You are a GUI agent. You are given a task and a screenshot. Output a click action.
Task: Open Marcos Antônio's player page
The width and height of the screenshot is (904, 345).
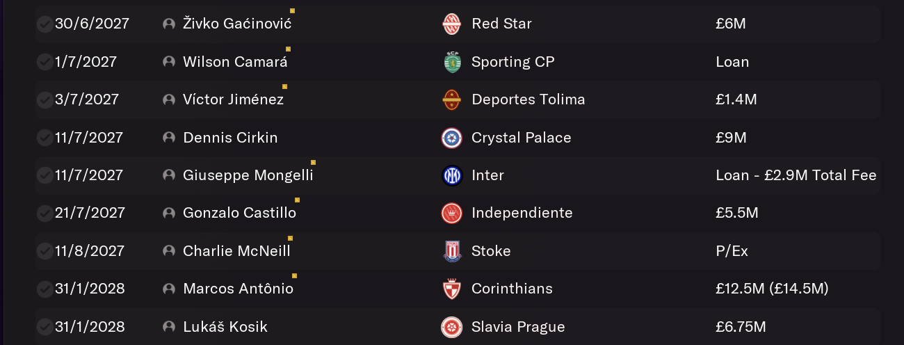(x=238, y=289)
